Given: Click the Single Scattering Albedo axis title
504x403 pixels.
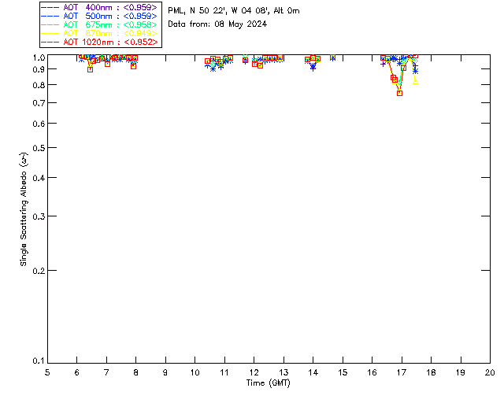Looking at the screenshot, I should coord(24,209).
